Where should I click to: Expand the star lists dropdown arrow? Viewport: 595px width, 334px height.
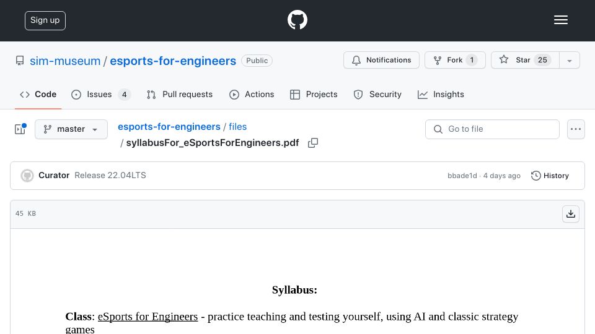pyautogui.click(x=569, y=61)
